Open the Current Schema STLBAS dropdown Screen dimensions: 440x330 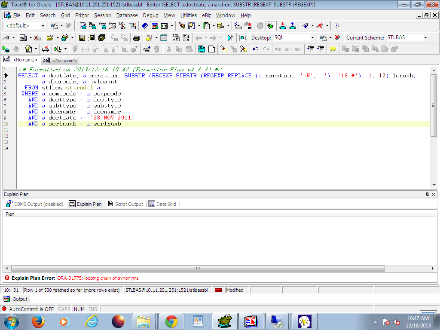tap(425, 38)
